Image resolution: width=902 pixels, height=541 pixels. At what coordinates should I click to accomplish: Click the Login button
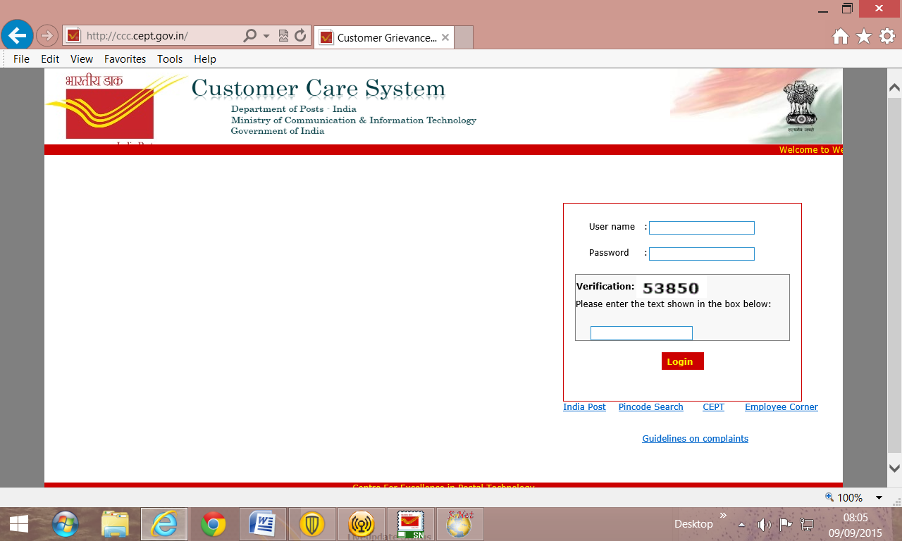(x=681, y=361)
